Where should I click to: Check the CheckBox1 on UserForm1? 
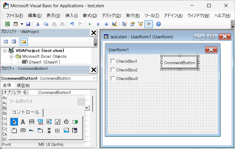113,61
